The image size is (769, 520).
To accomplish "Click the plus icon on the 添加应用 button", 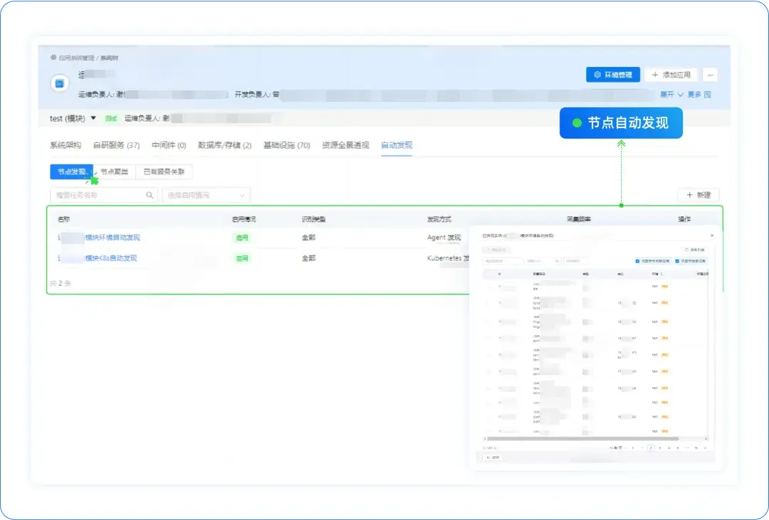I will tap(654, 75).
